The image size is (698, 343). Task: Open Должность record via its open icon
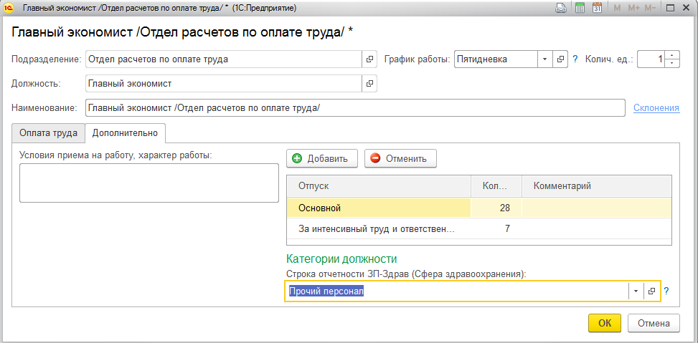click(369, 83)
